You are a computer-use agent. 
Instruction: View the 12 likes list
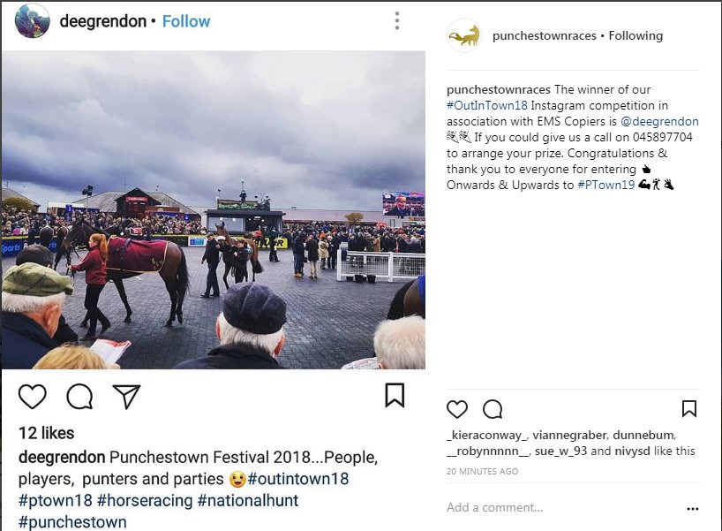(46, 433)
